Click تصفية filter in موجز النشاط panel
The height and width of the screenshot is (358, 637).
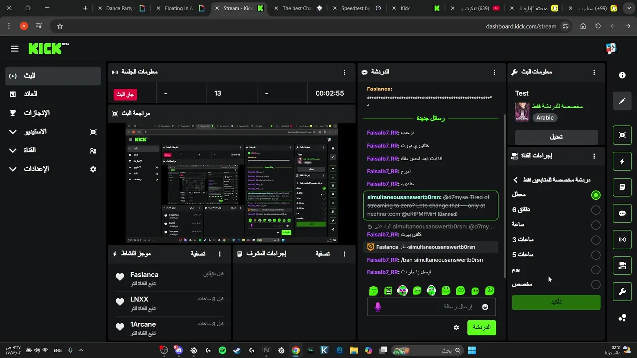(198, 254)
